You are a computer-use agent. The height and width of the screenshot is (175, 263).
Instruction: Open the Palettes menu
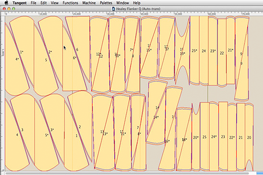[106, 3]
